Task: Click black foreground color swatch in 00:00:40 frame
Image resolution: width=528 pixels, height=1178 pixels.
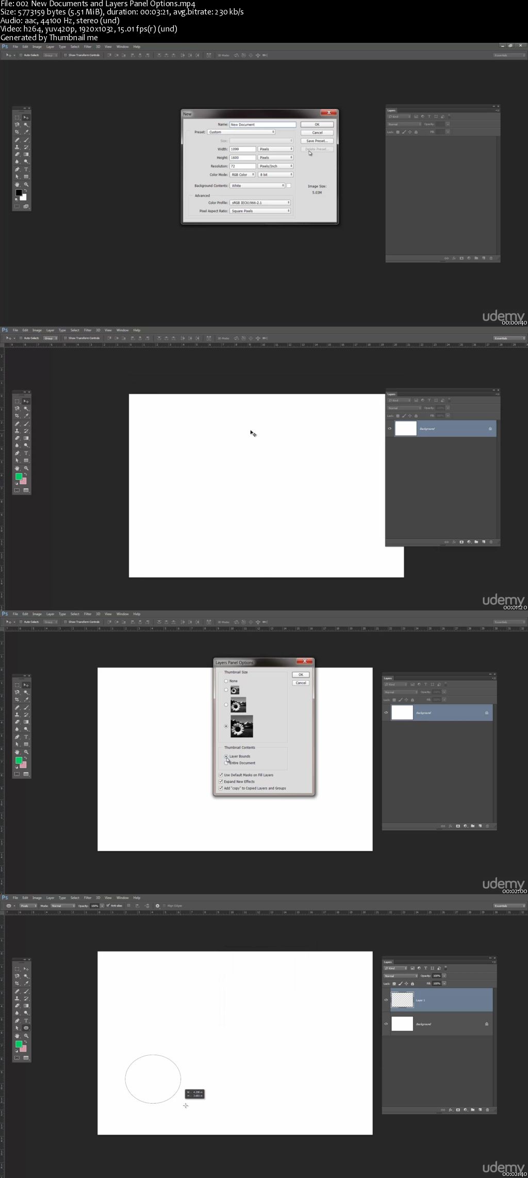Action: coord(18,193)
